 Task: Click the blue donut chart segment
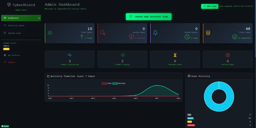pyautogui.click(x=207, y=97)
